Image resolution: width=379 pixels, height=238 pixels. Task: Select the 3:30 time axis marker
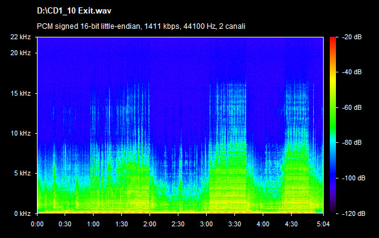coord(234,224)
